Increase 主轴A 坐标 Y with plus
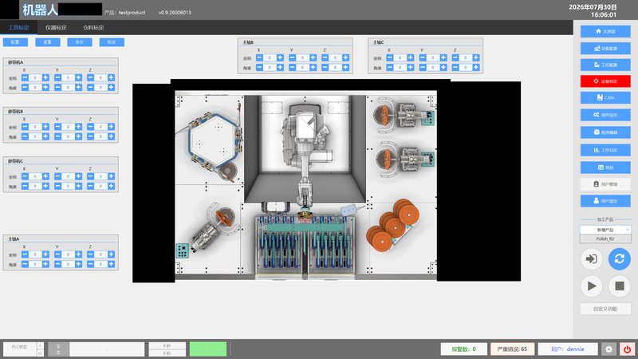This screenshot has width=638, height=359. [x=78, y=254]
